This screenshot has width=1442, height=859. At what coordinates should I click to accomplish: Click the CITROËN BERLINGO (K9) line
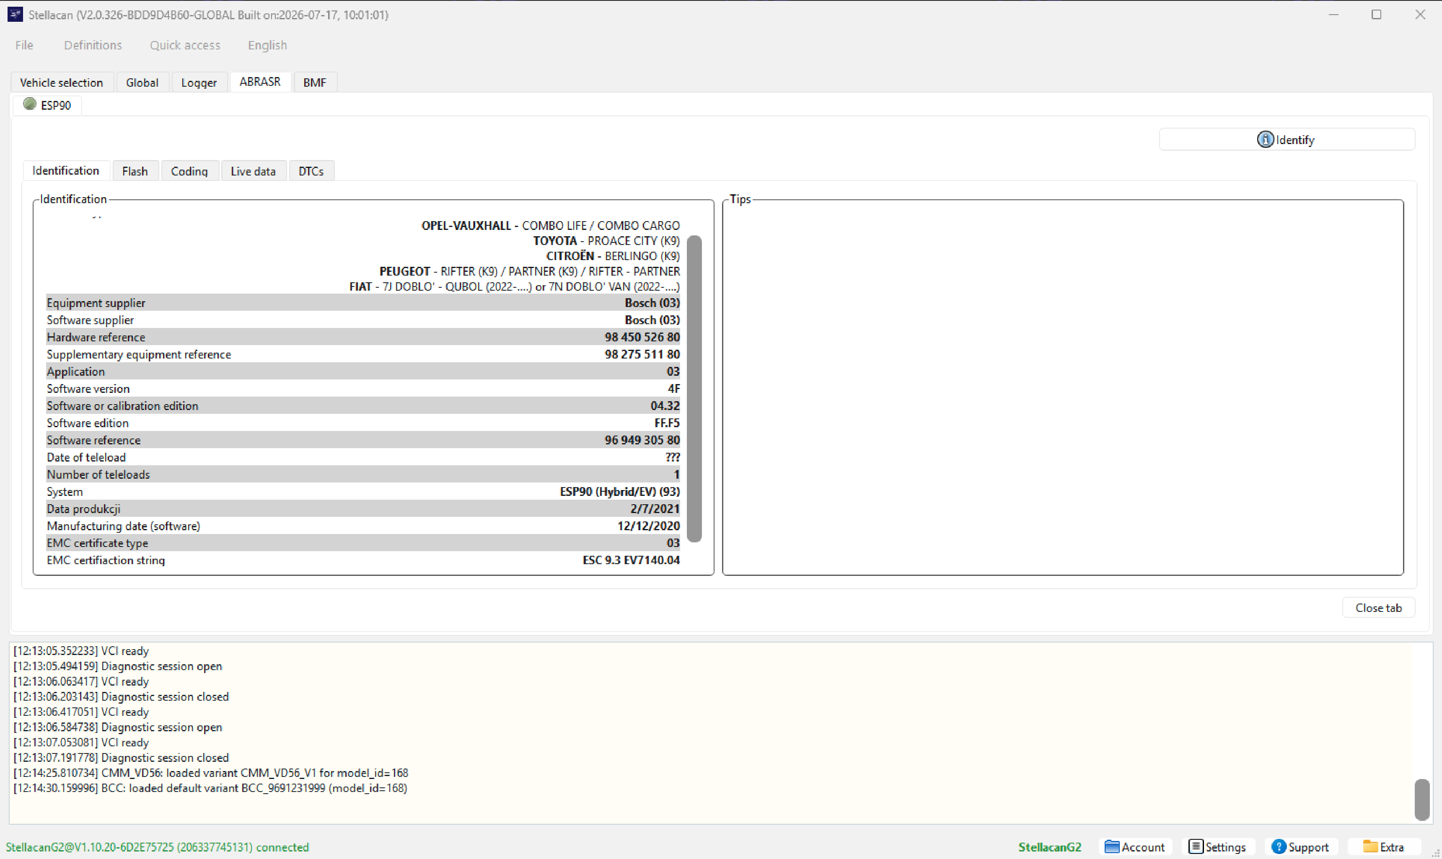pos(613,256)
